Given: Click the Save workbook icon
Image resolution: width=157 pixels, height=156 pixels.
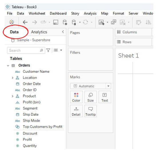Looking at the screenshot, I should pyautogui.click(x=56, y=22).
